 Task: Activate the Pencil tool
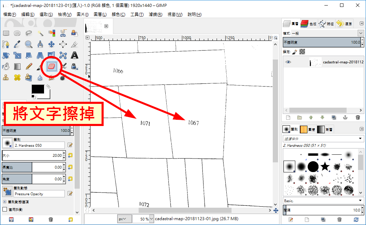(x=28, y=66)
